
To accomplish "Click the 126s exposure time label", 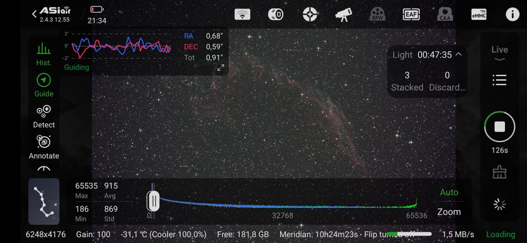I will point(500,150).
